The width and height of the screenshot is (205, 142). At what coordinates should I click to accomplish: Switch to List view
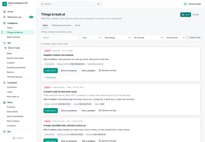pyautogui.click(x=195, y=15)
